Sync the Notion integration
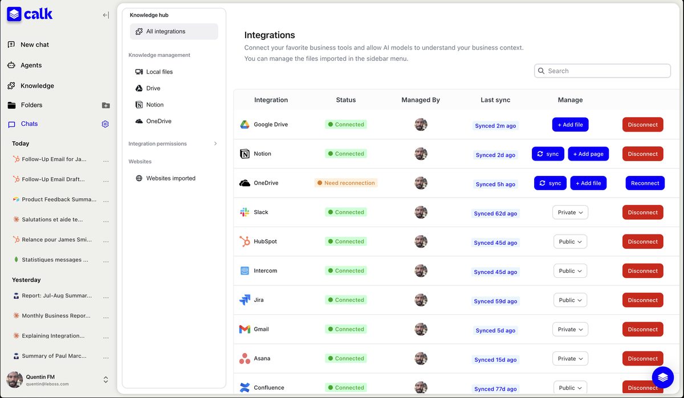 click(x=548, y=153)
